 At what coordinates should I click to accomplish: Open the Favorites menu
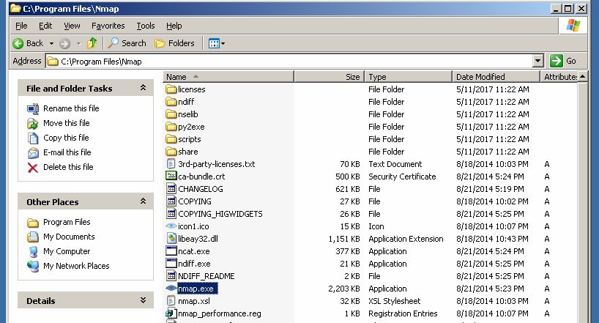(108, 26)
